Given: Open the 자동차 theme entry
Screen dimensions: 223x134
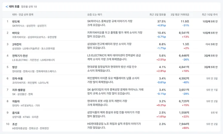Looking at the screenshot, I should tap(111, 103).
